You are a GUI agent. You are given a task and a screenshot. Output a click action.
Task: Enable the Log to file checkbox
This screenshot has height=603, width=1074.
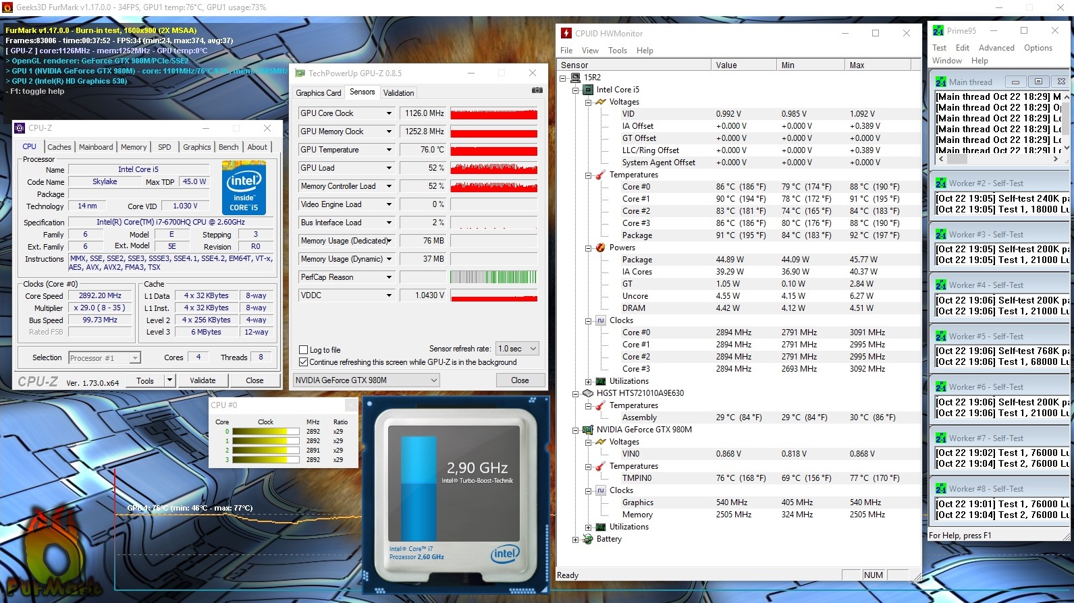[304, 350]
